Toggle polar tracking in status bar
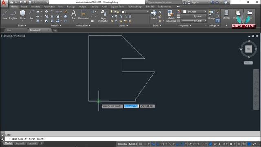The width and height of the screenshot is (261, 147). click(x=162, y=144)
